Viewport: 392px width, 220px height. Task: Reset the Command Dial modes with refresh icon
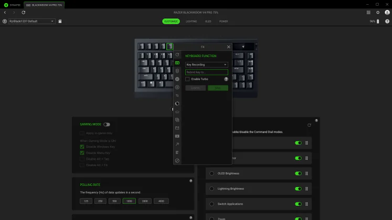309,125
